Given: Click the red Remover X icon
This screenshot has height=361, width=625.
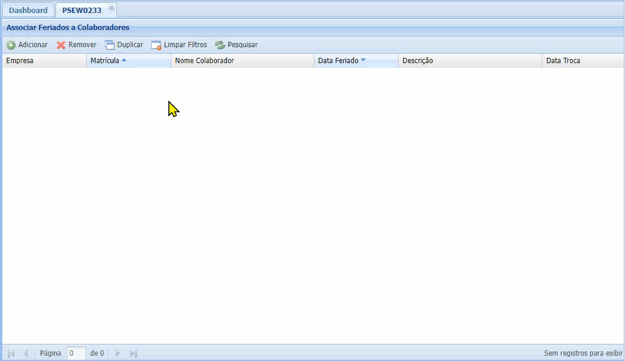Looking at the screenshot, I should pyautogui.click(x=61, y=45).
